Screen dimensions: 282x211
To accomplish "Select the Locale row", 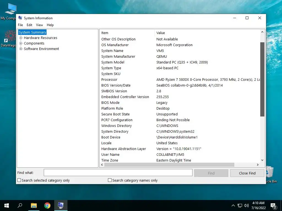I will (180, 143).
